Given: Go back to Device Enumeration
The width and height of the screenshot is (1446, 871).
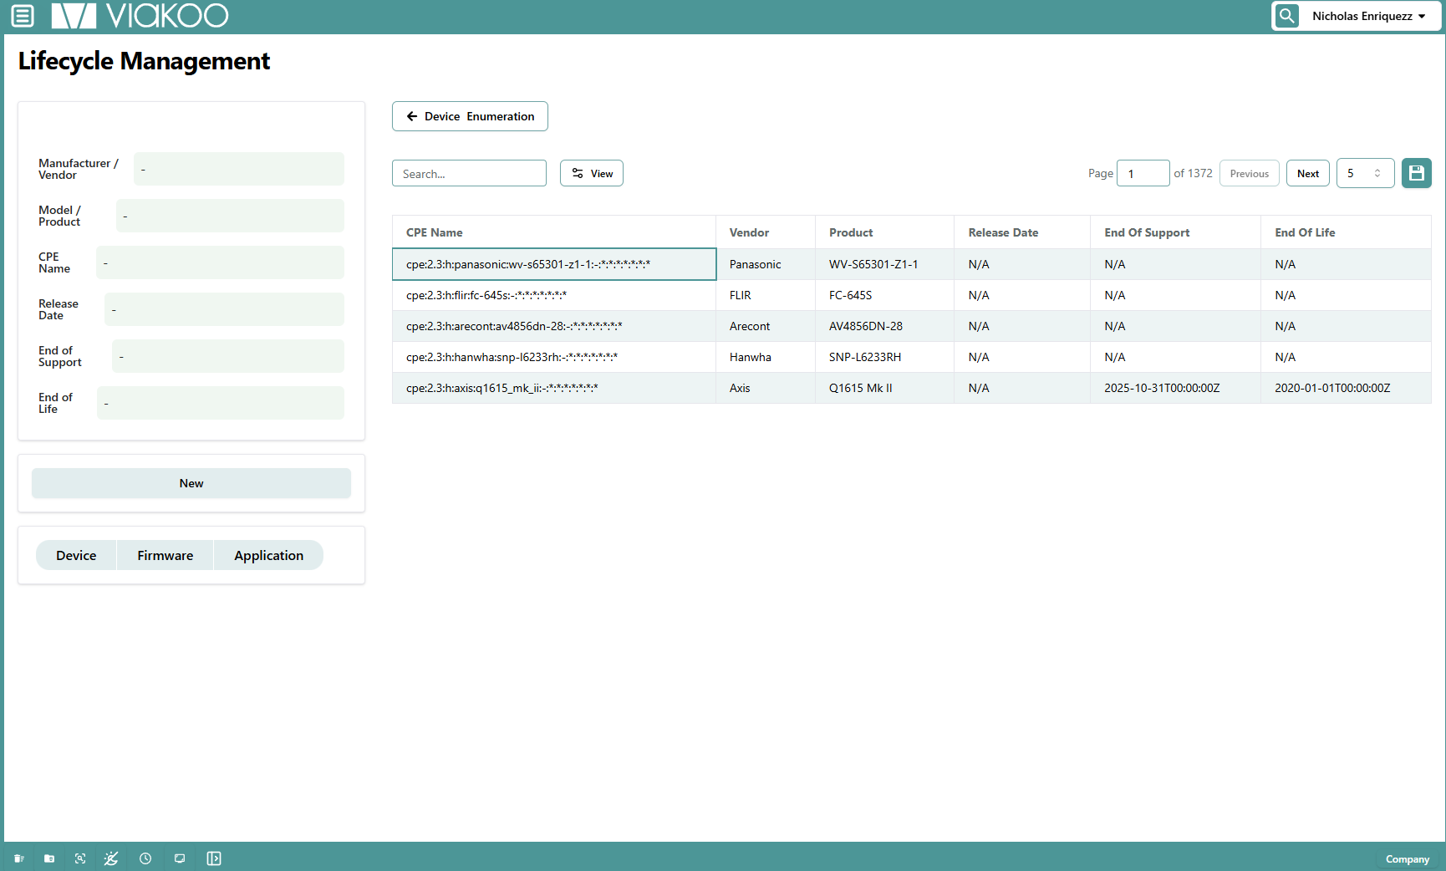Looking at the screenshot, I should click(x=470, y=116).
